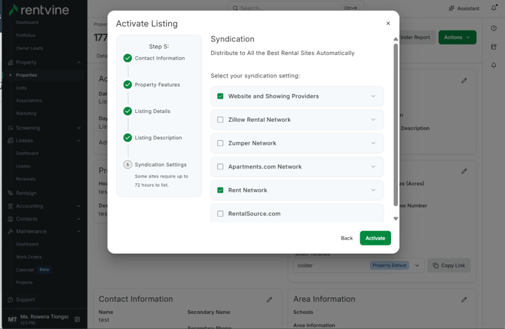This screenshot has height=329, width=505.
Task: Click the sidebar collapse icon beside user name
Action: tap(78, 319)
